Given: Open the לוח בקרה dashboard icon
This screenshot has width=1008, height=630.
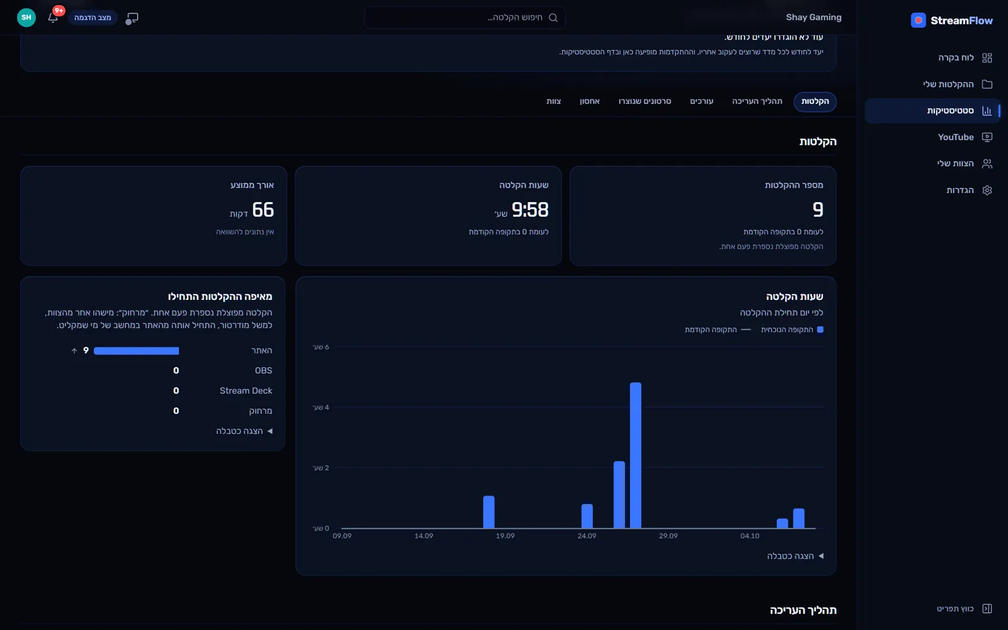Looking at the screenshot, I should click(x=987, y=58).
